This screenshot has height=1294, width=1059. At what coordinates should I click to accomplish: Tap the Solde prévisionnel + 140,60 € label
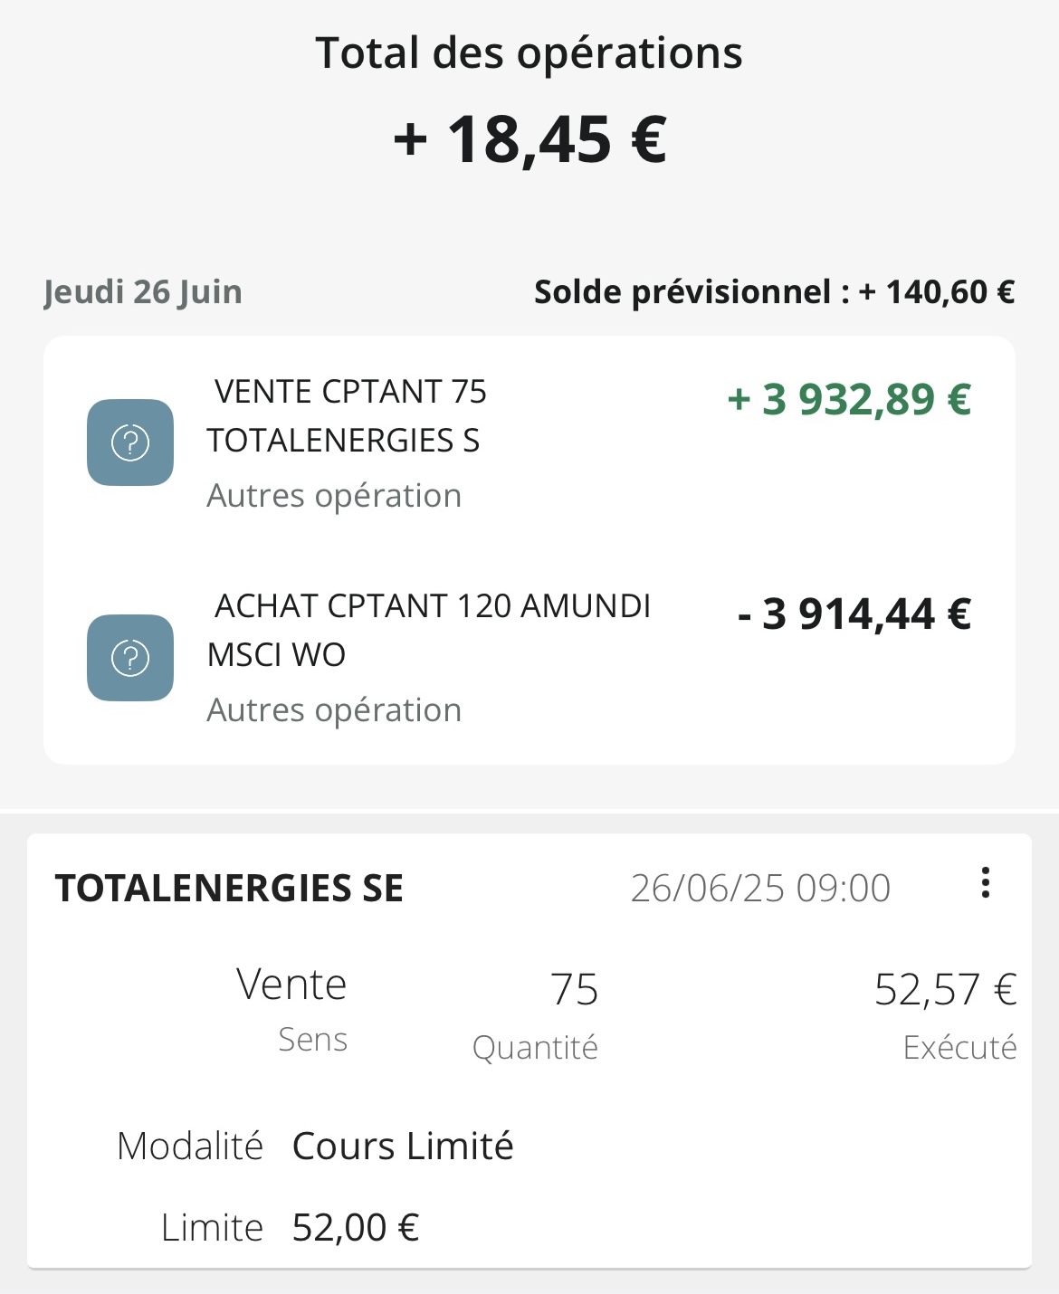[x=774, y=292]
